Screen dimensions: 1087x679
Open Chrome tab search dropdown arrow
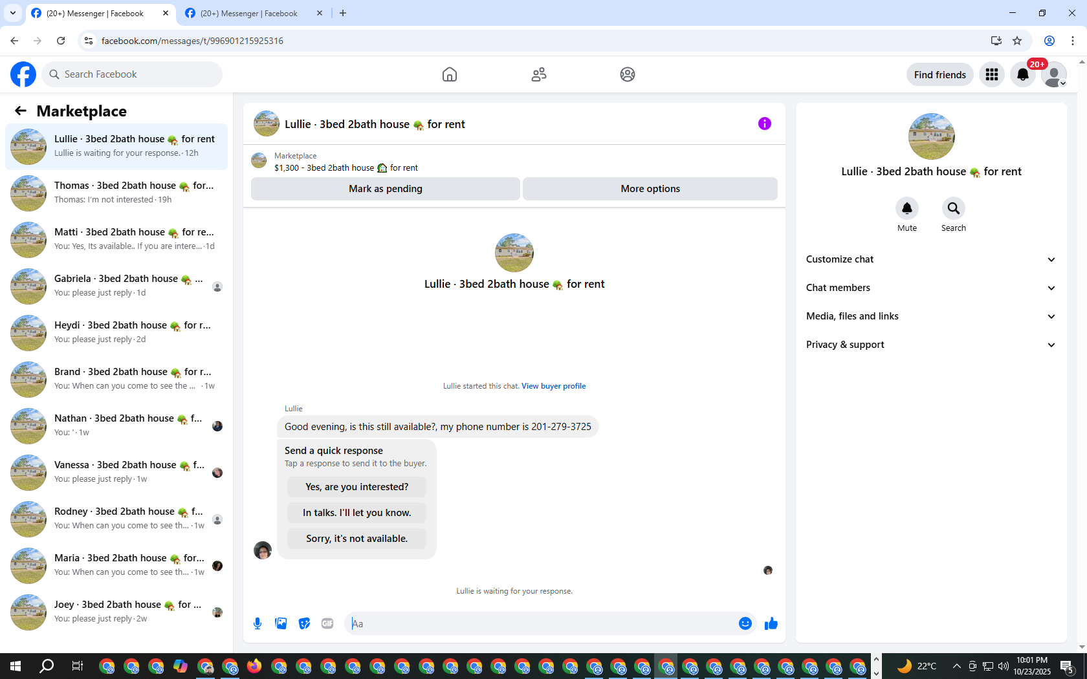12,13
